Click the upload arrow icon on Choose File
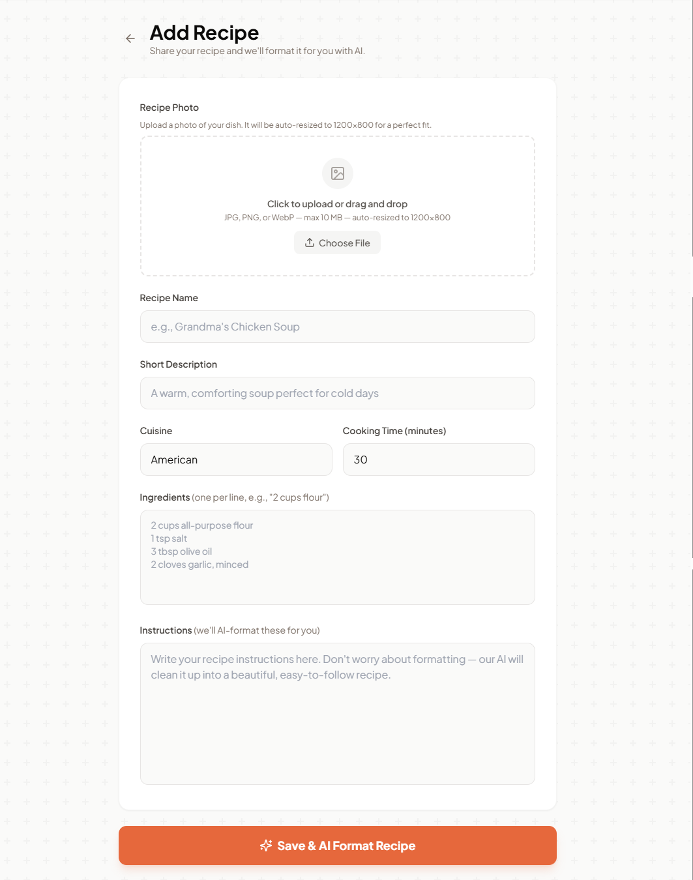Viewport: 693px width, 880px height. 310,242
